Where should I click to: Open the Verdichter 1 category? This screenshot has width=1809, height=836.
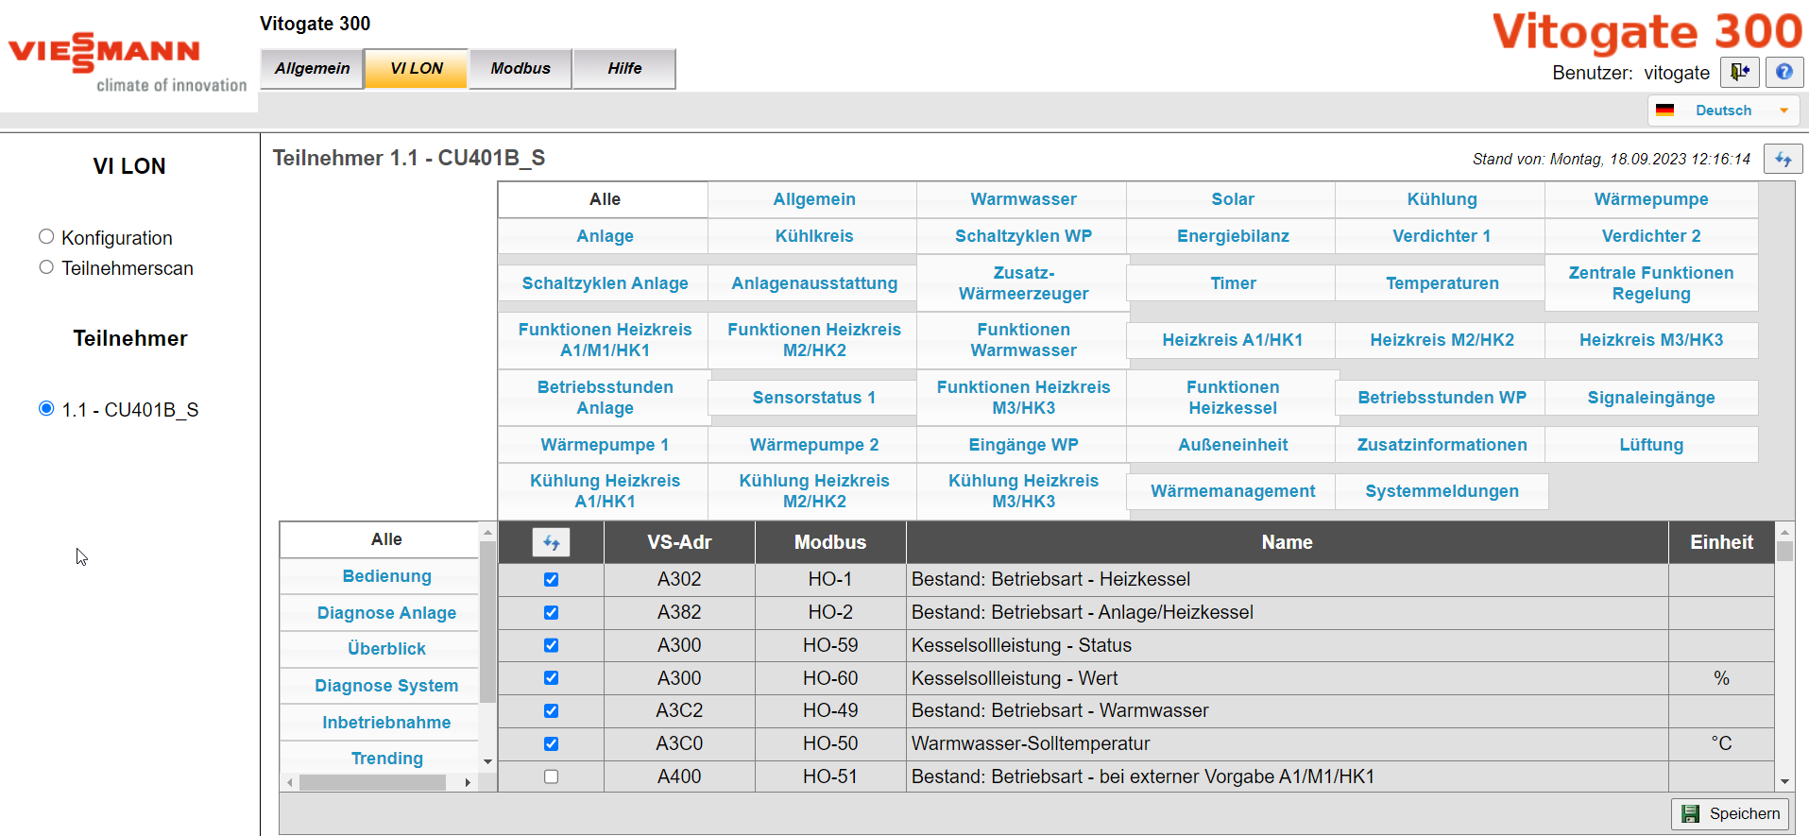[1442, 236]
